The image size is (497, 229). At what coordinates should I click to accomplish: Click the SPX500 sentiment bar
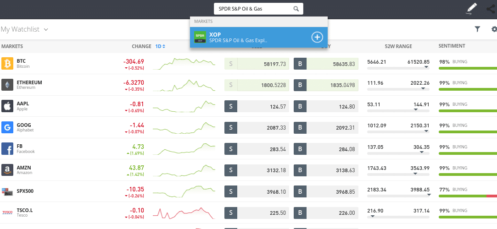[x=468, y=196]
